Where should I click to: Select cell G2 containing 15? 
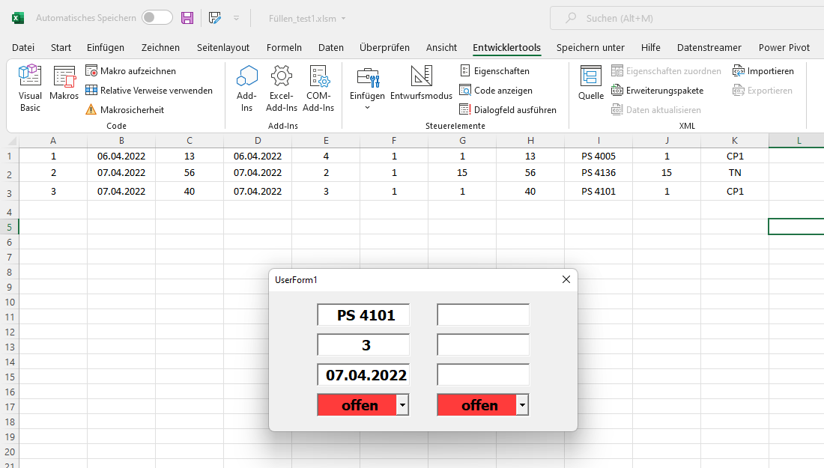click(462, 173)
